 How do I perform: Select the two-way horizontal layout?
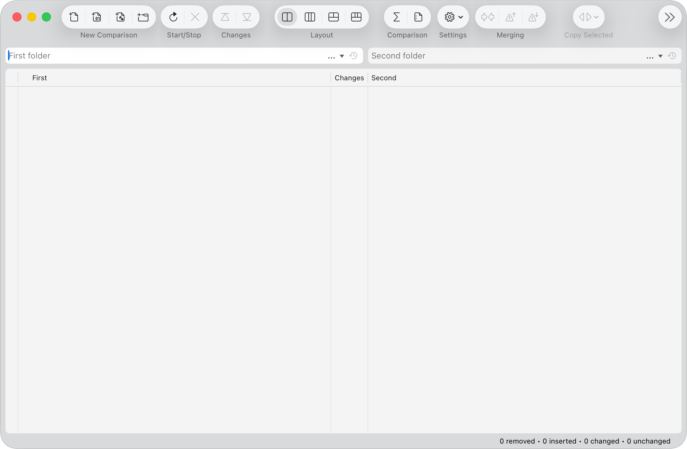(x=334, y=17)
